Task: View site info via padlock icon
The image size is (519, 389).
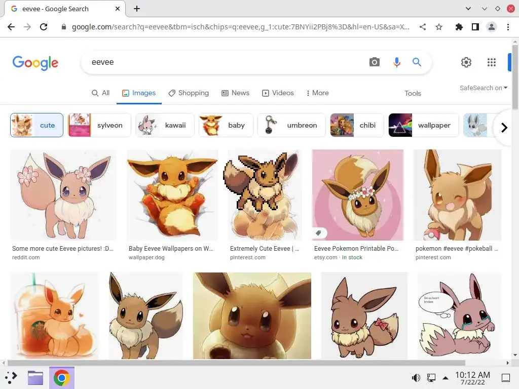Action: click(64, 27)
